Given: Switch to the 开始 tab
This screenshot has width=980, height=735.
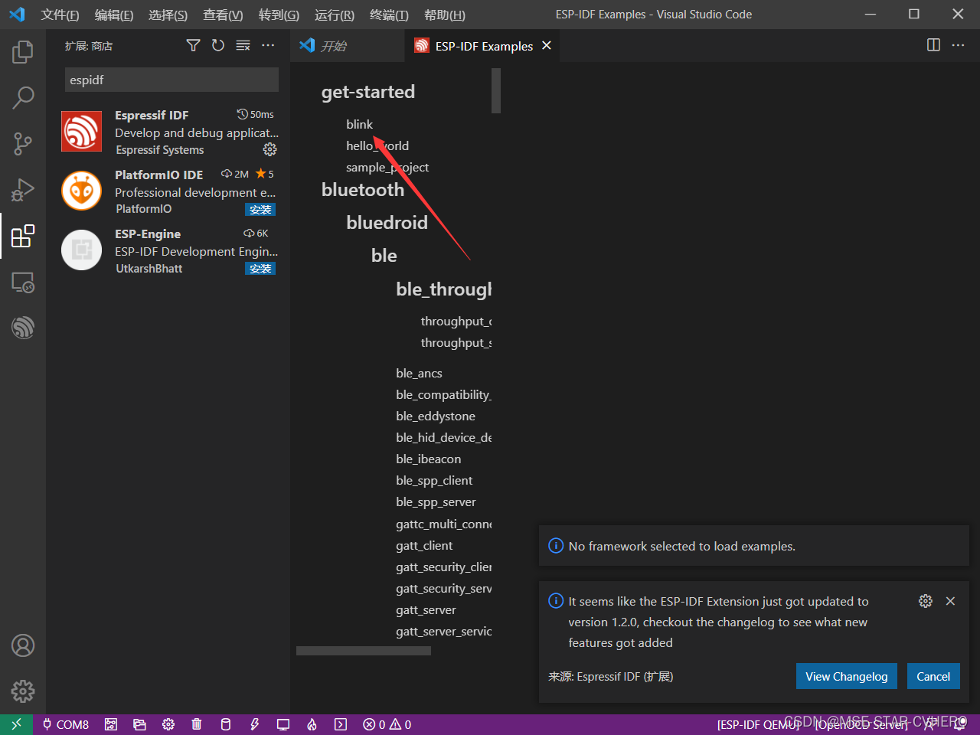Looking at the screenshot, I should [348, 46].
